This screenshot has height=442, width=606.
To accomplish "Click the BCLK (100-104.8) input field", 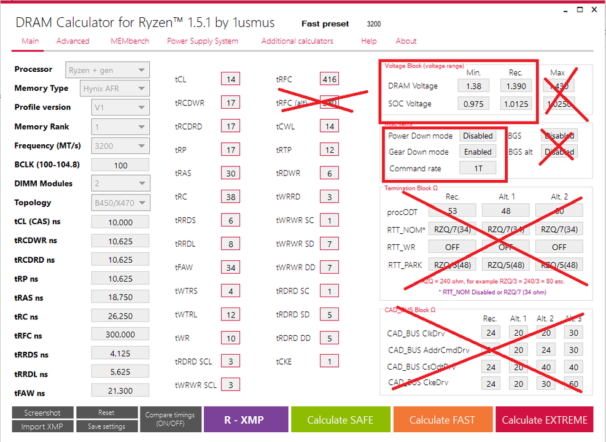I will pos(120,165).
